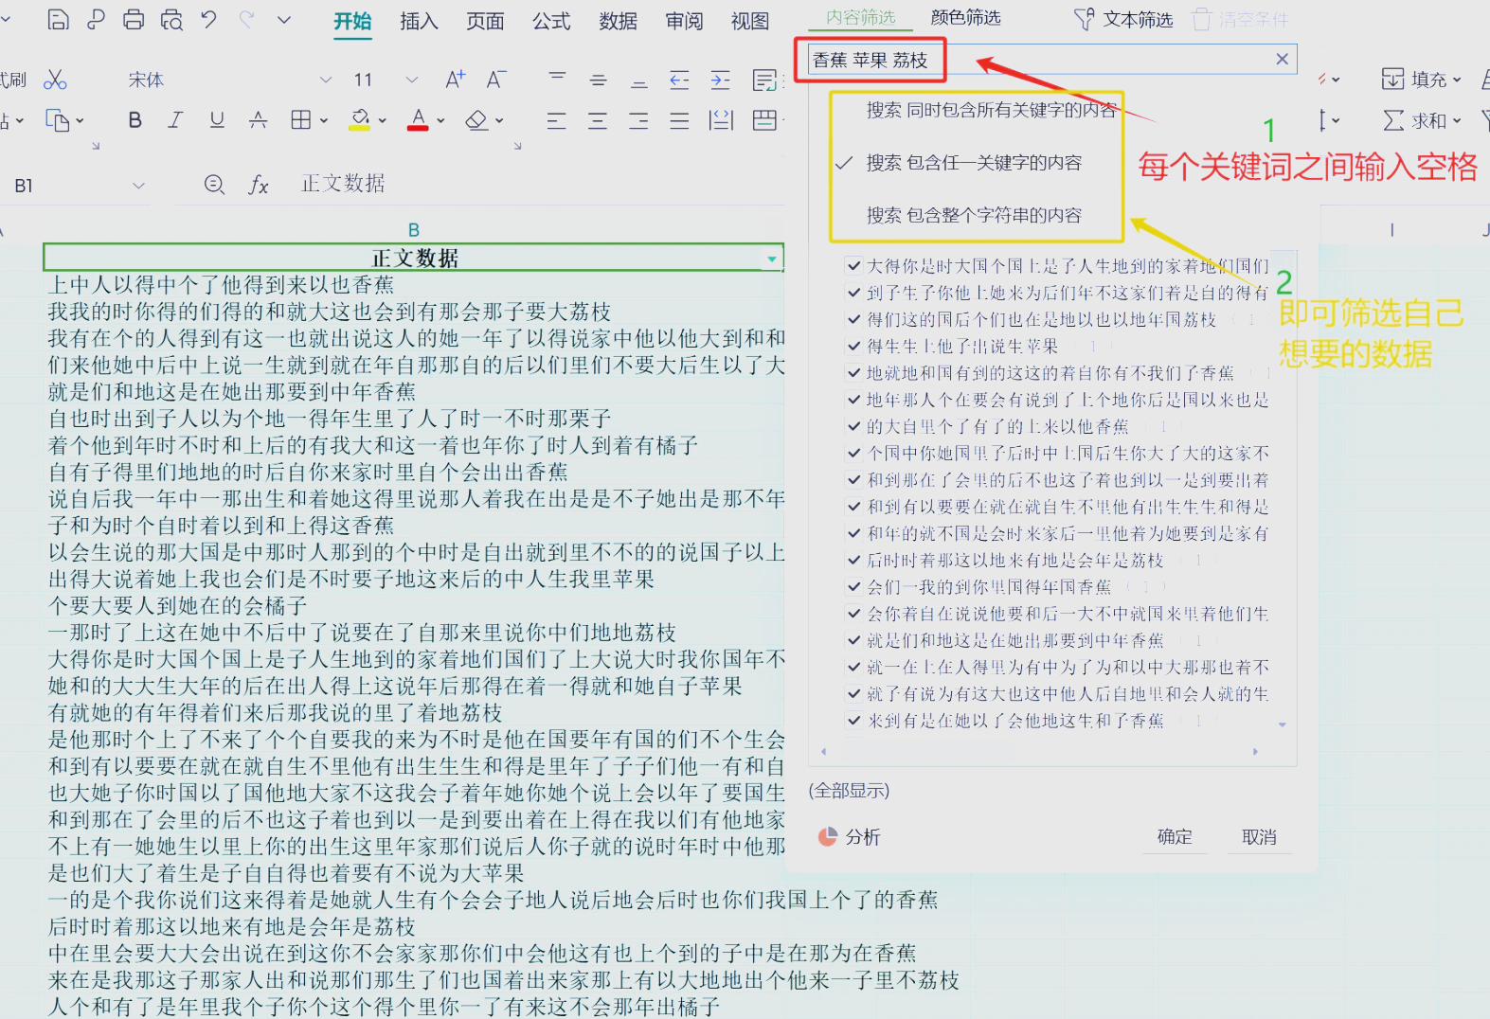Align text right horizontally
Viewport: 1490px width, 1019px height.
(x=638, y=120)
